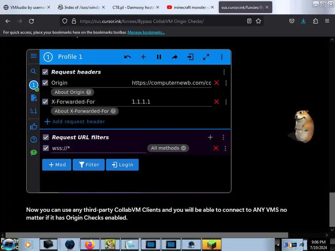Click the search icon in ModHeader sidebar
The image size is (335, 251).
pyautogui.click(x=33, y=71)
